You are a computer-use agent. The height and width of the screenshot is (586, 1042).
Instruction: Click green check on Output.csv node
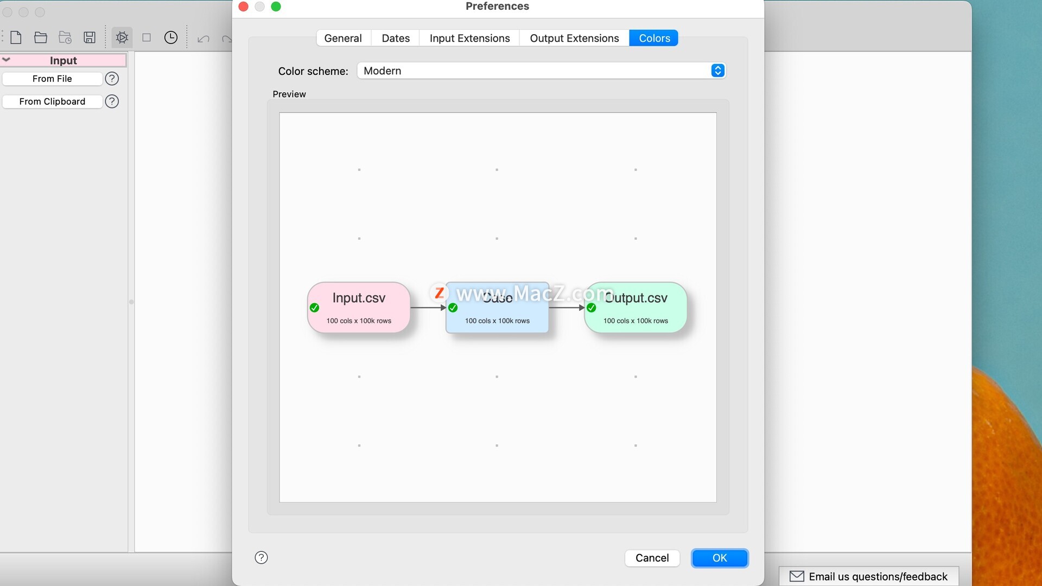click(592, 308)
